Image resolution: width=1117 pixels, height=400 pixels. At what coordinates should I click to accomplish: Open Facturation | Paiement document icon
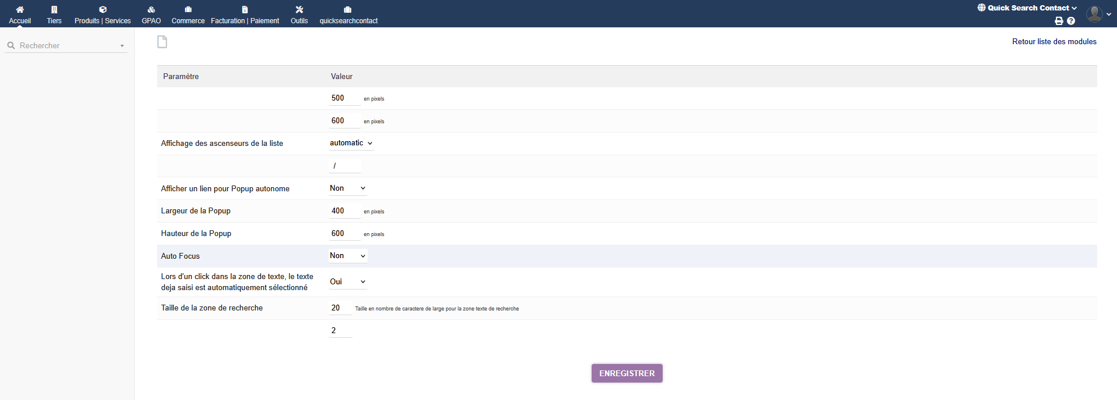pos(245,9)
